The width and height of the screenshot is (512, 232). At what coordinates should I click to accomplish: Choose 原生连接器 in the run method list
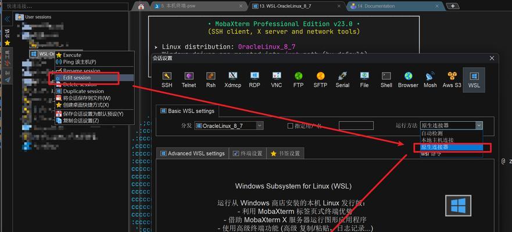click(x=451, y=147)
